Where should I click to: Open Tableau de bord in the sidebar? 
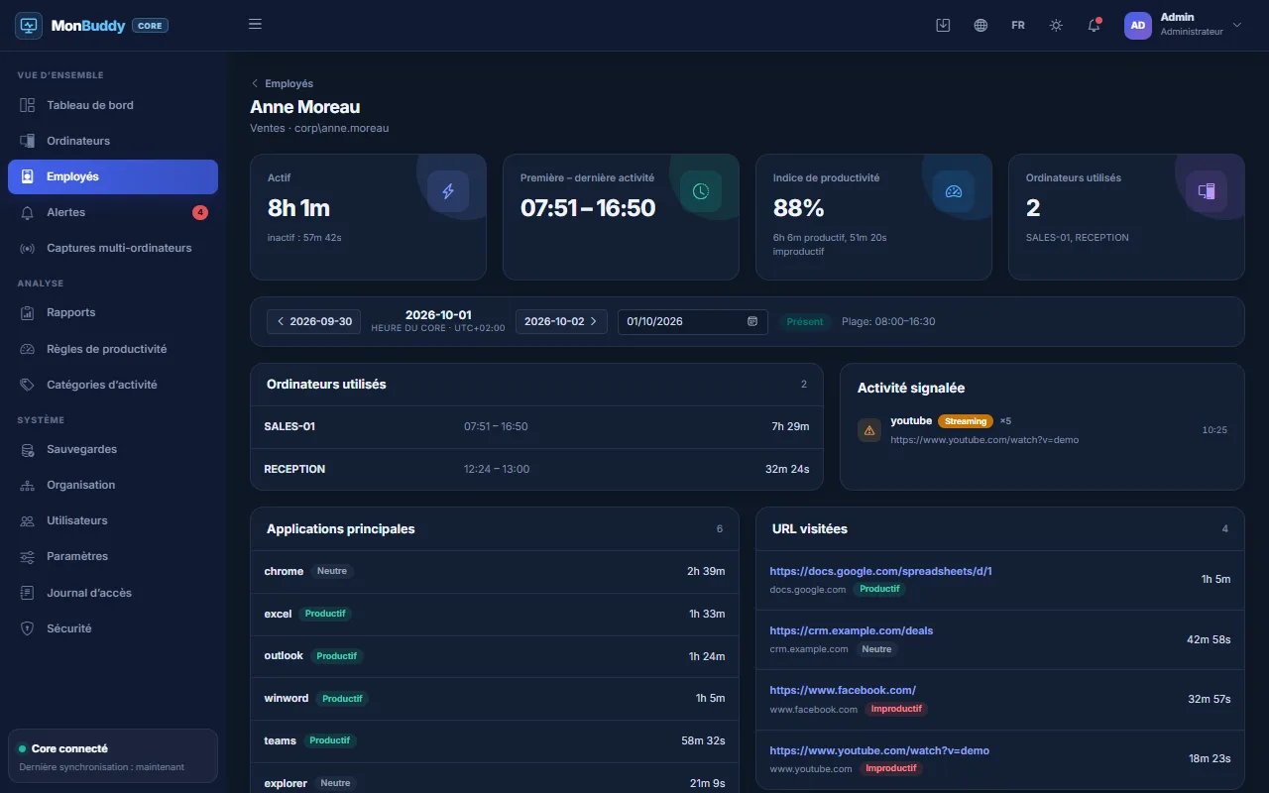click(113, 105)
